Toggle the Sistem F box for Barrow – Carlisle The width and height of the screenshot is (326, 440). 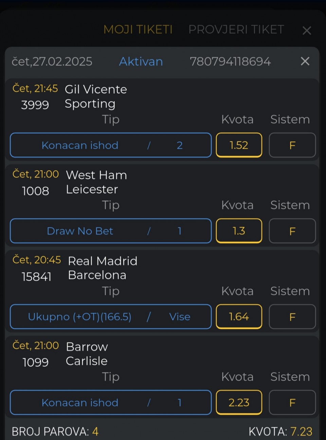coord(292,402)
